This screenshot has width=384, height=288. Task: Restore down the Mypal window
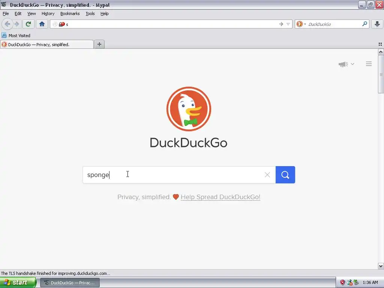coord(370,4)
